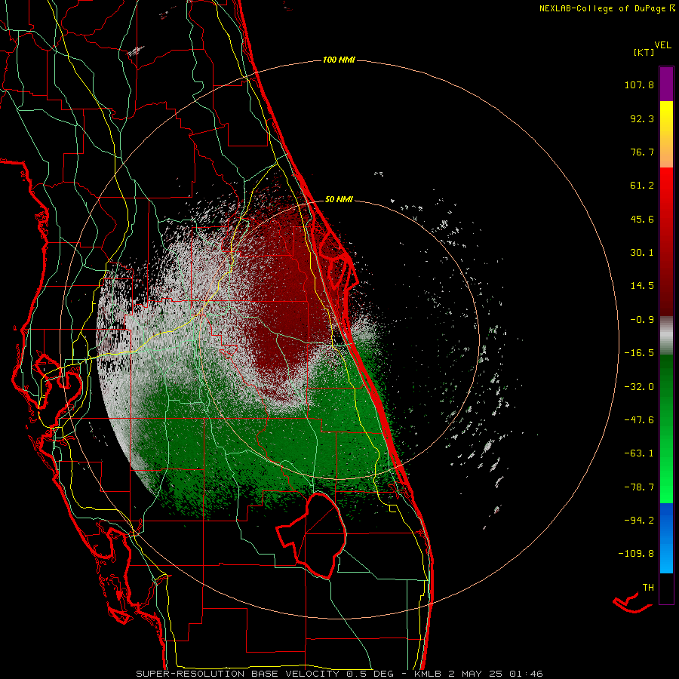Click the 92.3 velocity scale value

[x=642, y=118]
